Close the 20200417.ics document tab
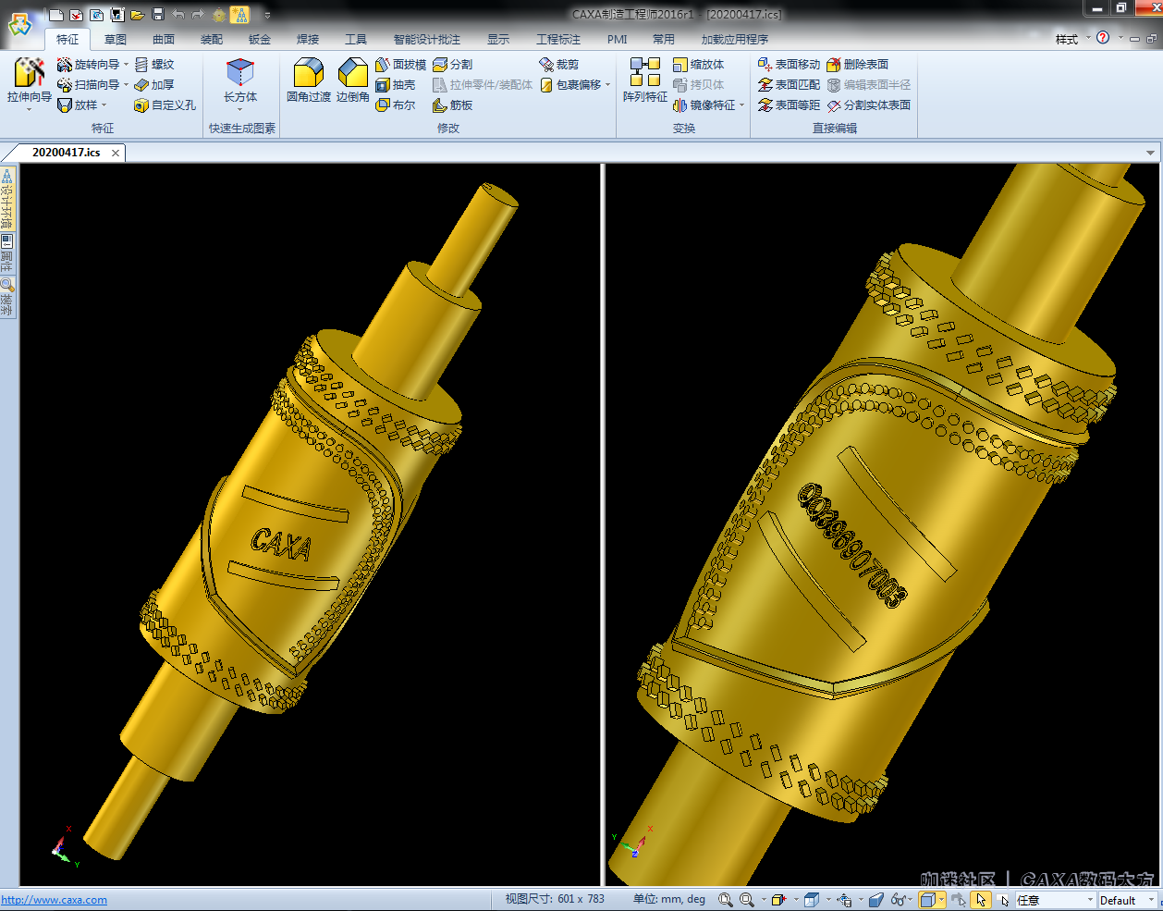 click(x=116, y=154)
